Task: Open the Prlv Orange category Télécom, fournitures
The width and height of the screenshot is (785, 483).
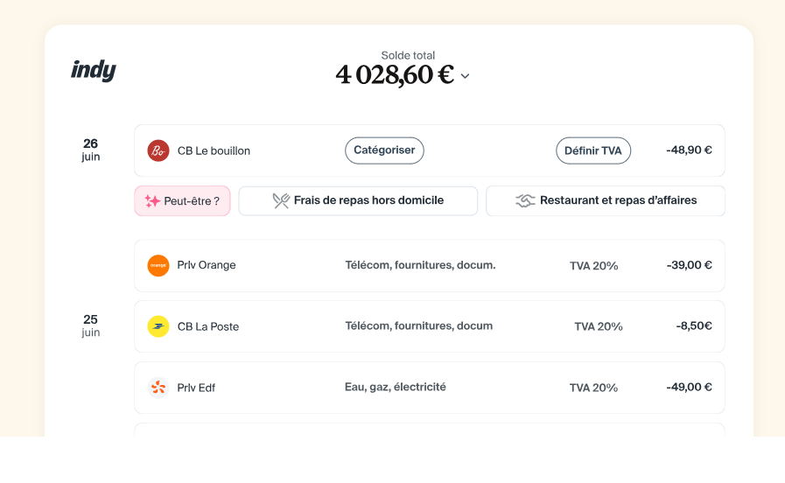Action: [x=420, y=265]
